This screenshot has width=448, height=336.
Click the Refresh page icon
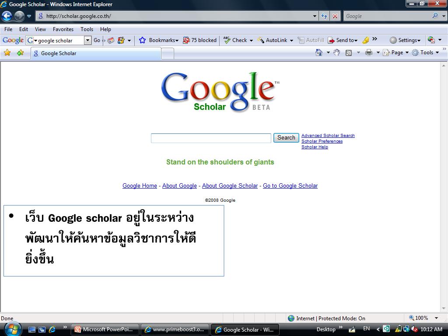tap(324, 16)
